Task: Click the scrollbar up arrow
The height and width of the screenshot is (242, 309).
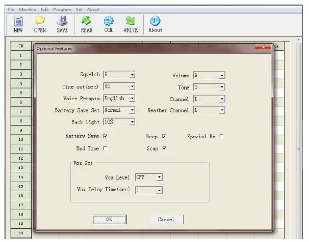Action: 299,40
